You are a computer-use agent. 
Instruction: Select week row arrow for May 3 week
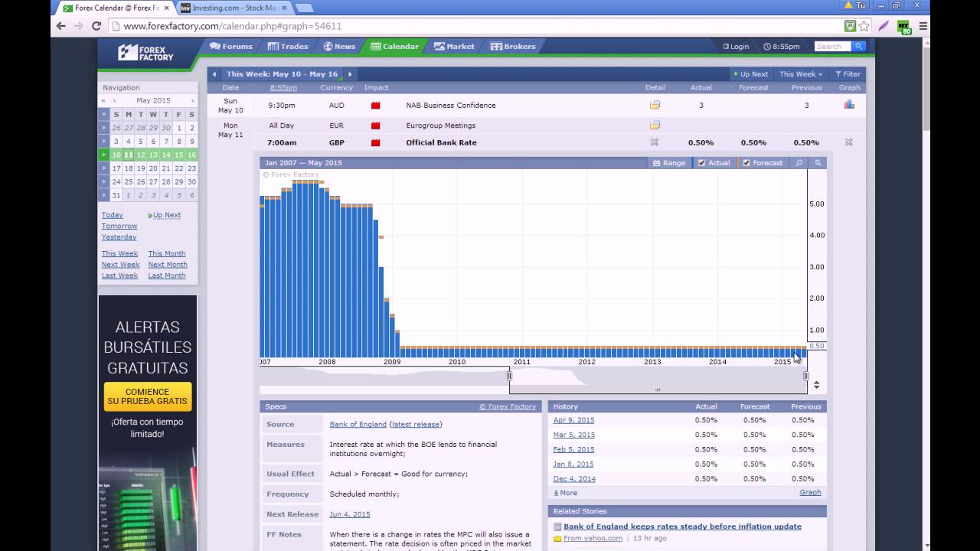tap(103, 142)
